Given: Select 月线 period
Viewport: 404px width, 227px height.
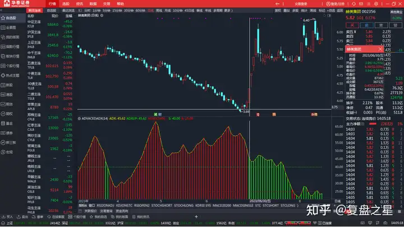Looking at the screenshot, I should coord(167,11).
